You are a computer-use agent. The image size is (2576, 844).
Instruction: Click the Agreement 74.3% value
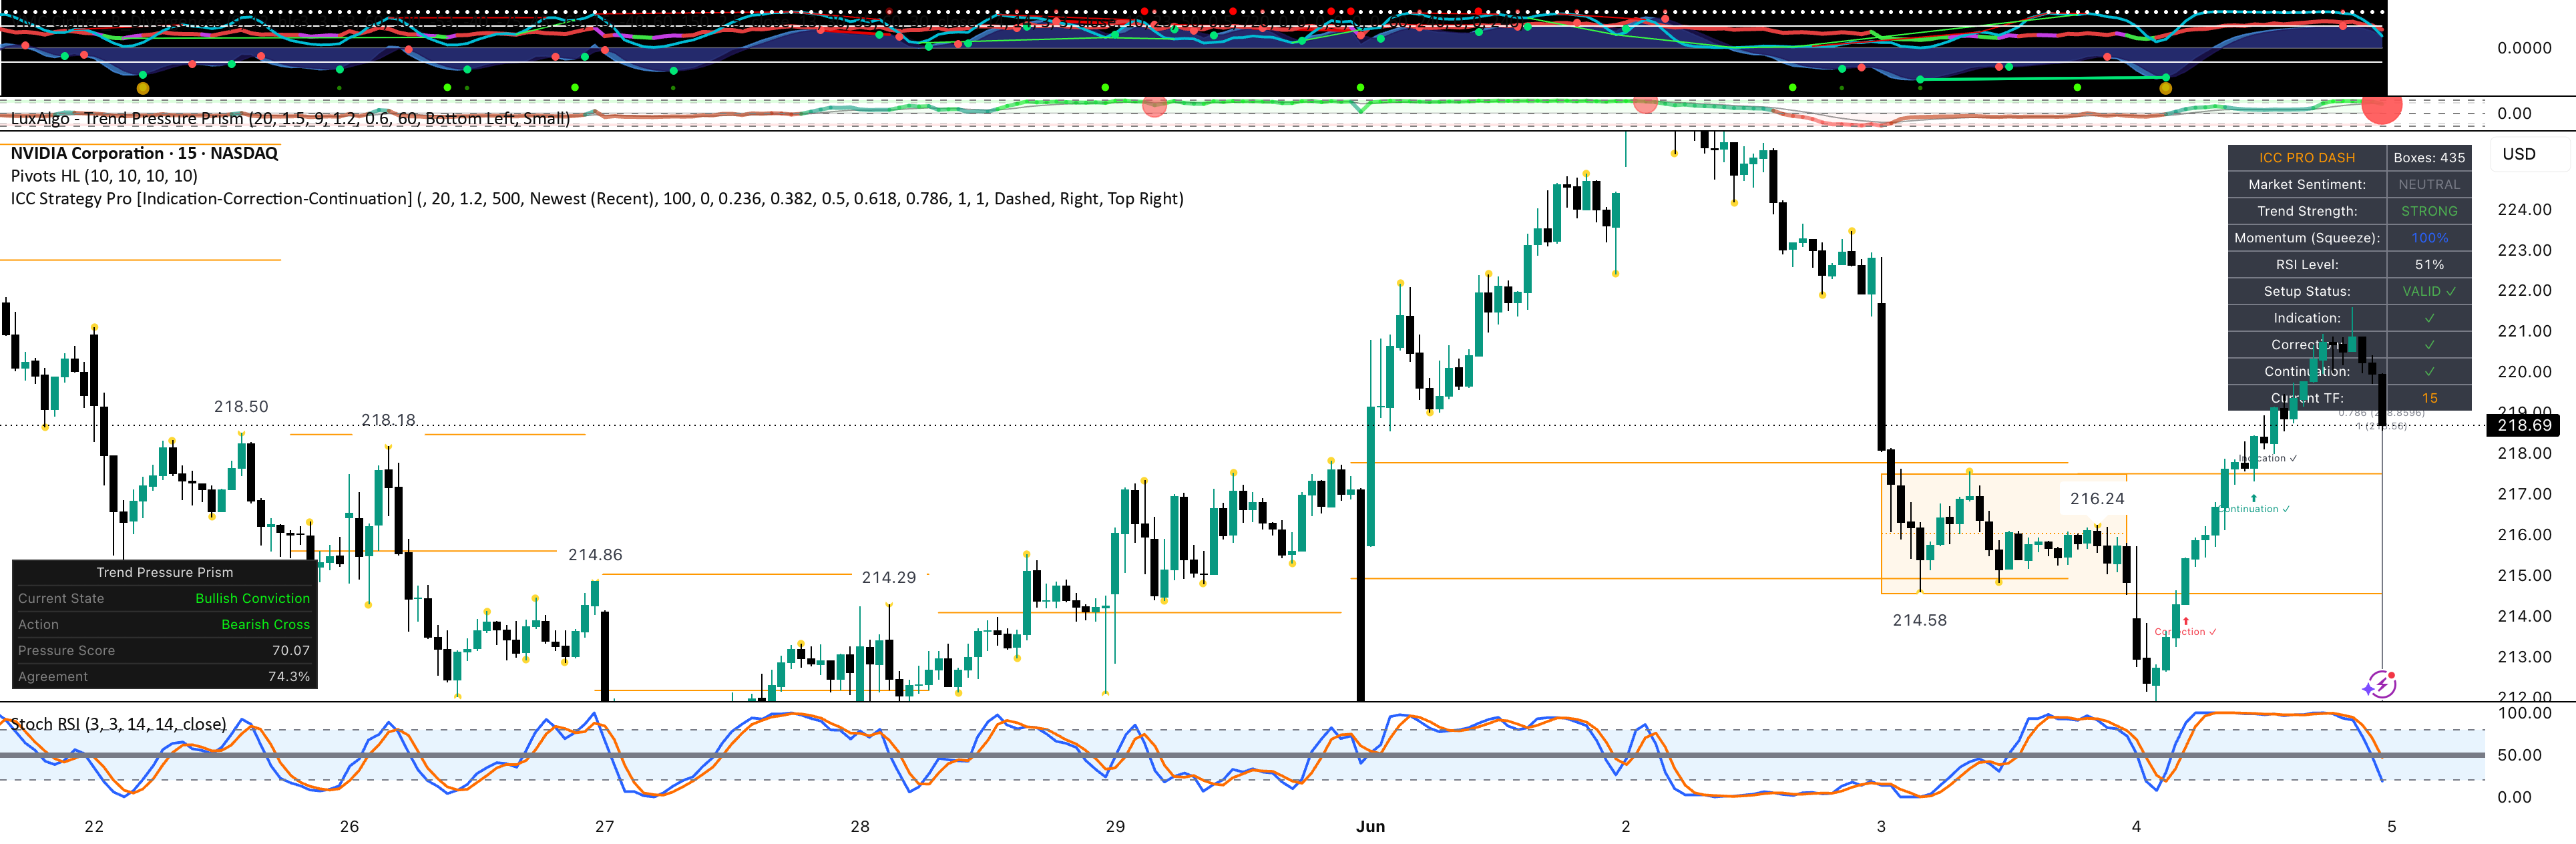(x=289, y=676)
